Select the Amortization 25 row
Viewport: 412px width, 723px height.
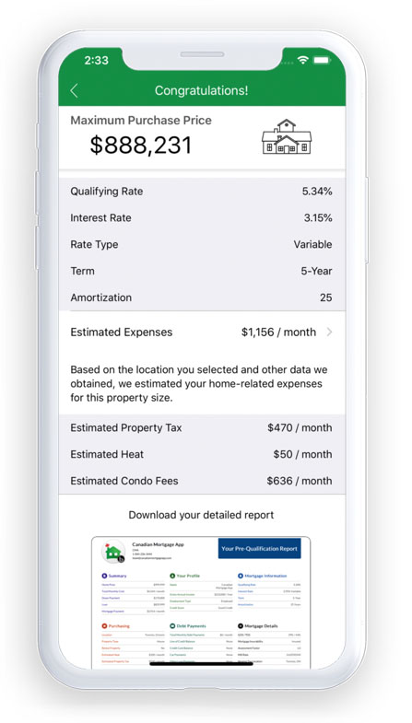pyautogui.click(x=202, y=297)
